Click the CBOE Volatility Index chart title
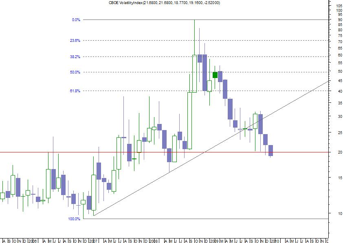This screenshot has width=343, height=243. [164, 3]
